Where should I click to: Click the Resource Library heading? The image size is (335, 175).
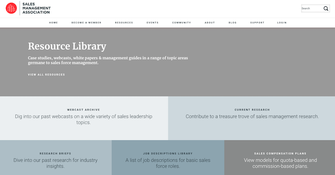(67, 46)
